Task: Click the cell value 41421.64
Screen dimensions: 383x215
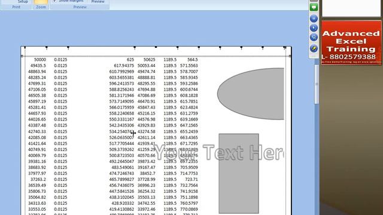Action: (37, 143)
